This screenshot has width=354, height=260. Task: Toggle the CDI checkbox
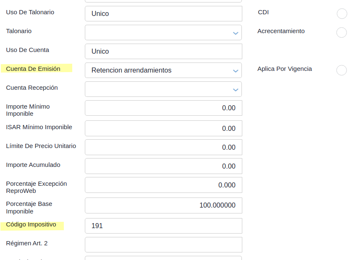pos(342,14)
